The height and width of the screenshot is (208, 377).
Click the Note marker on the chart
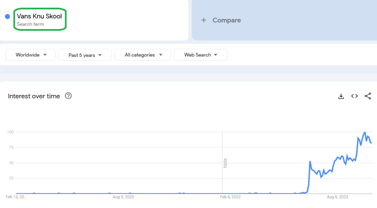tap(225, 163)
